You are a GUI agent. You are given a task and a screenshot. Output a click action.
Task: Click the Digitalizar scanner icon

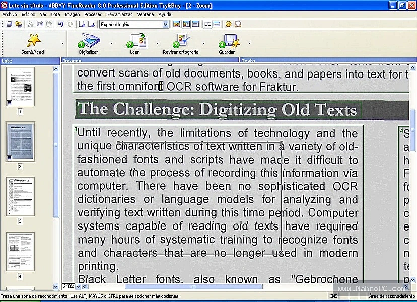point(89,44)
